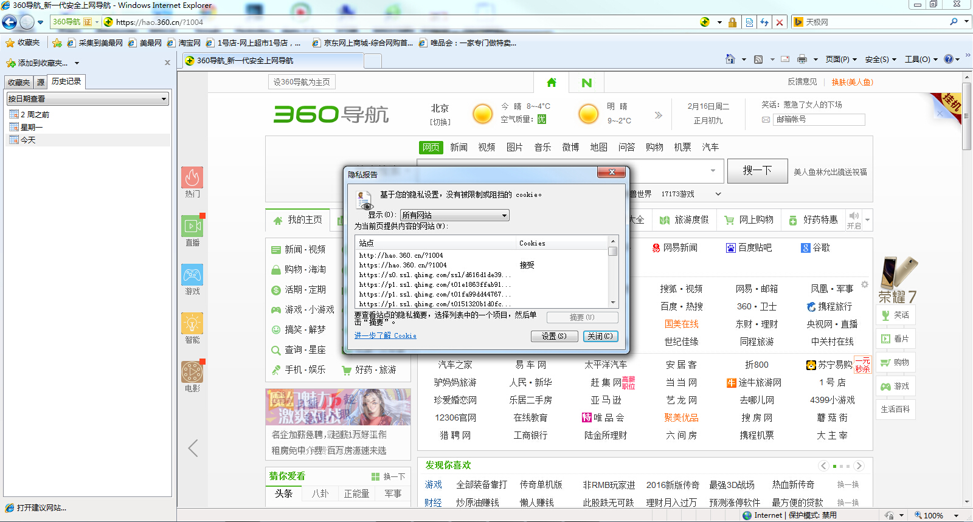This screenshot has height=522, width=973.
Task: Open the 热门 red flame sidebar icon
Action: pyautogui.click(x=192, y=177)
